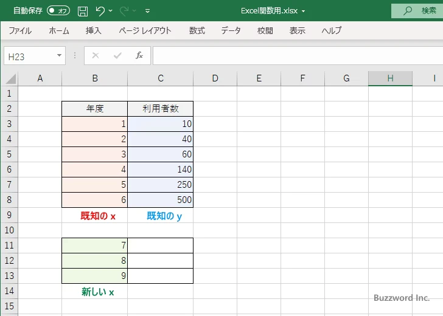The width and height of the screenshot is (443, 316).
Task: Select empty cell C11 next to 7
Action: coord(161,246)
